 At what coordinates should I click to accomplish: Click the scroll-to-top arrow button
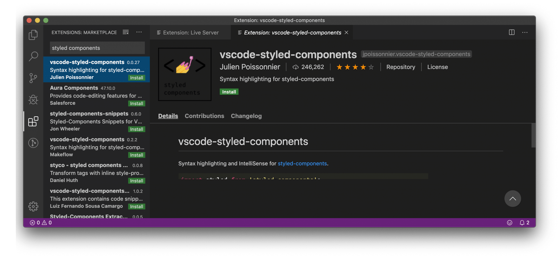512,199
